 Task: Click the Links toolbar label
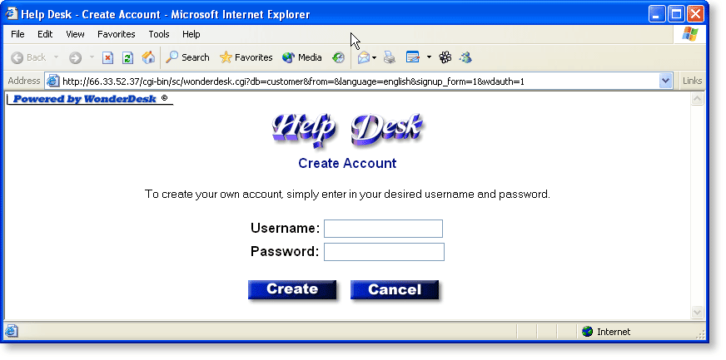[692, 81]
